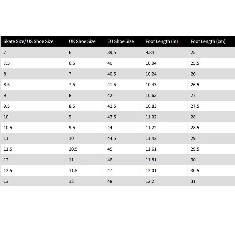Viewport: 235px width, 235px height.
Task: Click EU shoe size 43.5 cell
Action: [112, 117]
